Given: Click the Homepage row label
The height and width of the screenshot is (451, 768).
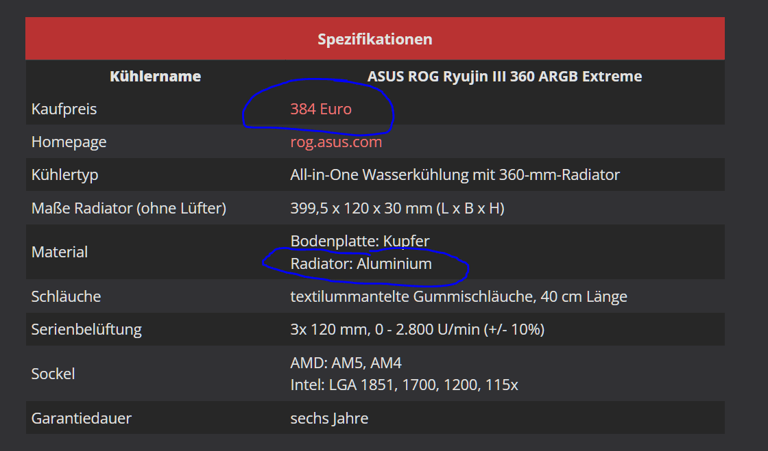Looking at the screenshot, I should coord(69,142).
